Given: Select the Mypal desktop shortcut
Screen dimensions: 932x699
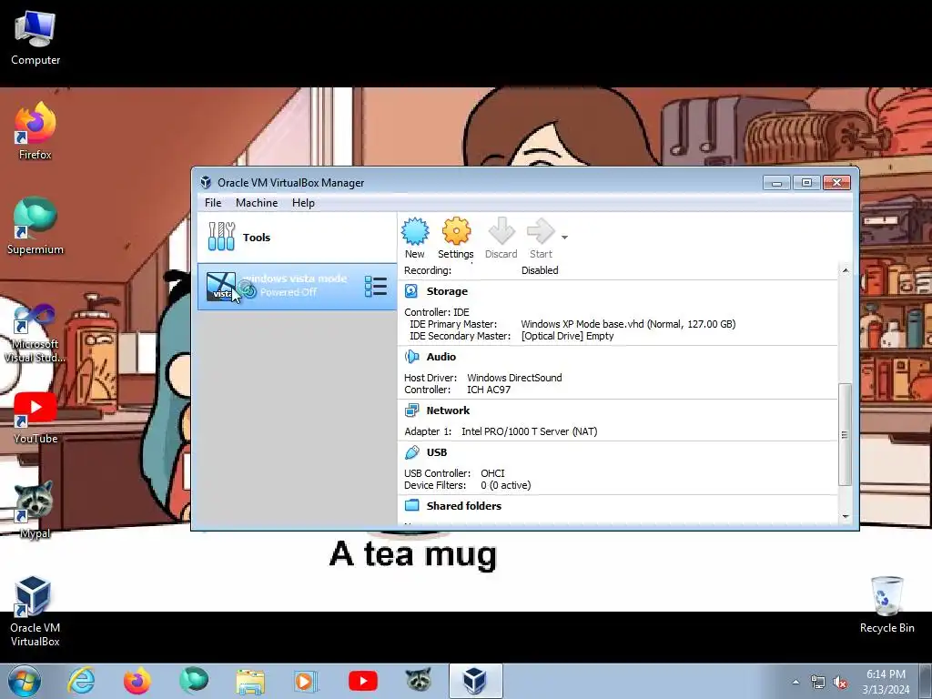Looking at the screenshot, I should pyautogui.click(x=35, y=510).
